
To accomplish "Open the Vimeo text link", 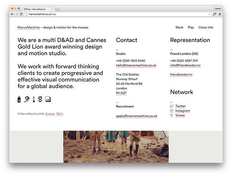I will 180,115.
